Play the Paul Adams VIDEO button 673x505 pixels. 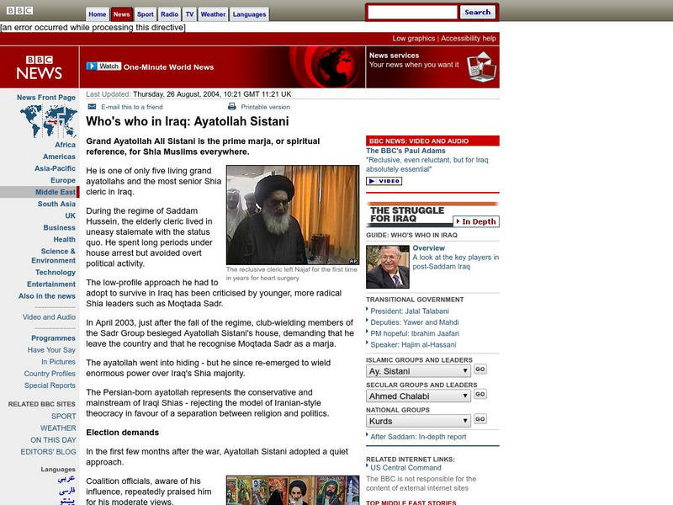(x=384, y=181)
